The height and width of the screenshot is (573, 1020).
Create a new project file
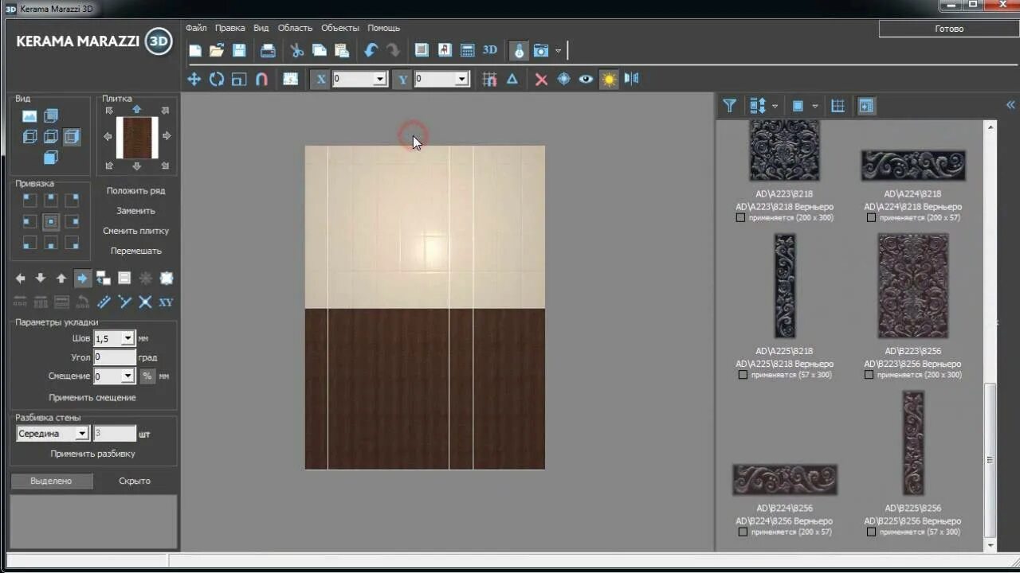195,50
